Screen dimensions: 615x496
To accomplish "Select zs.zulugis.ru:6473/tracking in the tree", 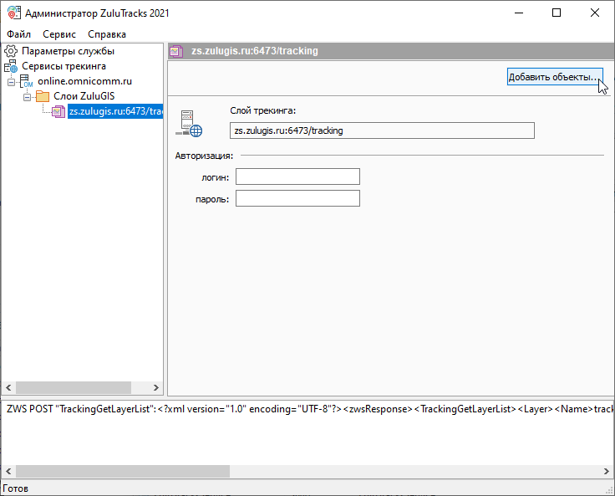I will [115, 111].
